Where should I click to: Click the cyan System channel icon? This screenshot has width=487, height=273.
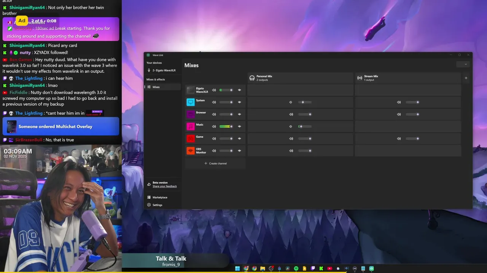click(x=191, y=102)
